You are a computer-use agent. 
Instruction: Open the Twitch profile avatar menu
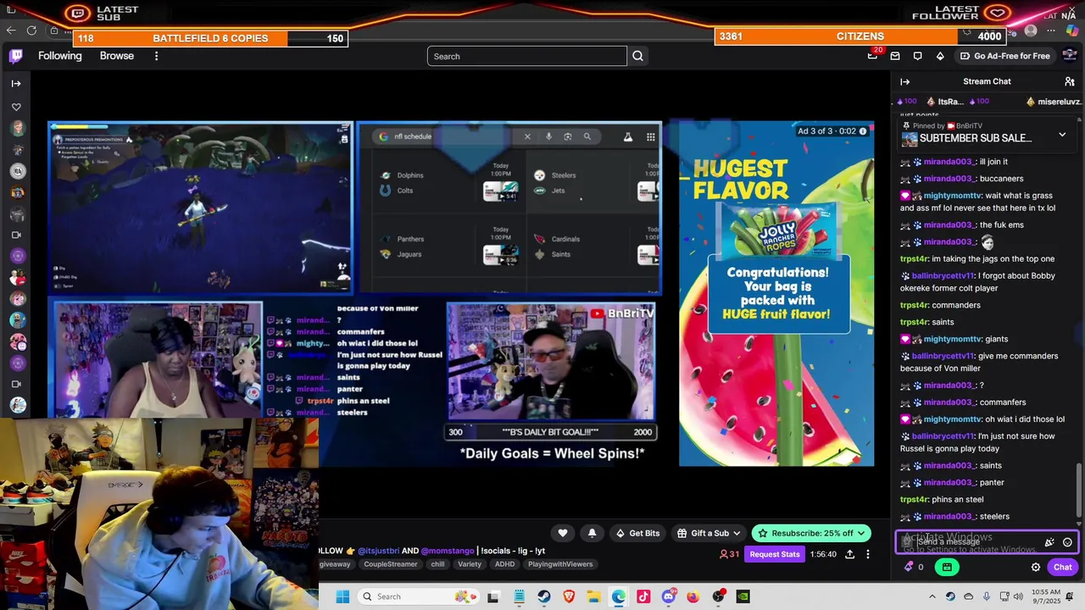pyautogui.click(x=1070, y=56)
